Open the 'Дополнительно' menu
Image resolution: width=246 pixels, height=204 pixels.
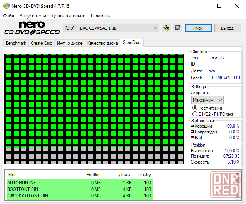(x=69, y=16)
